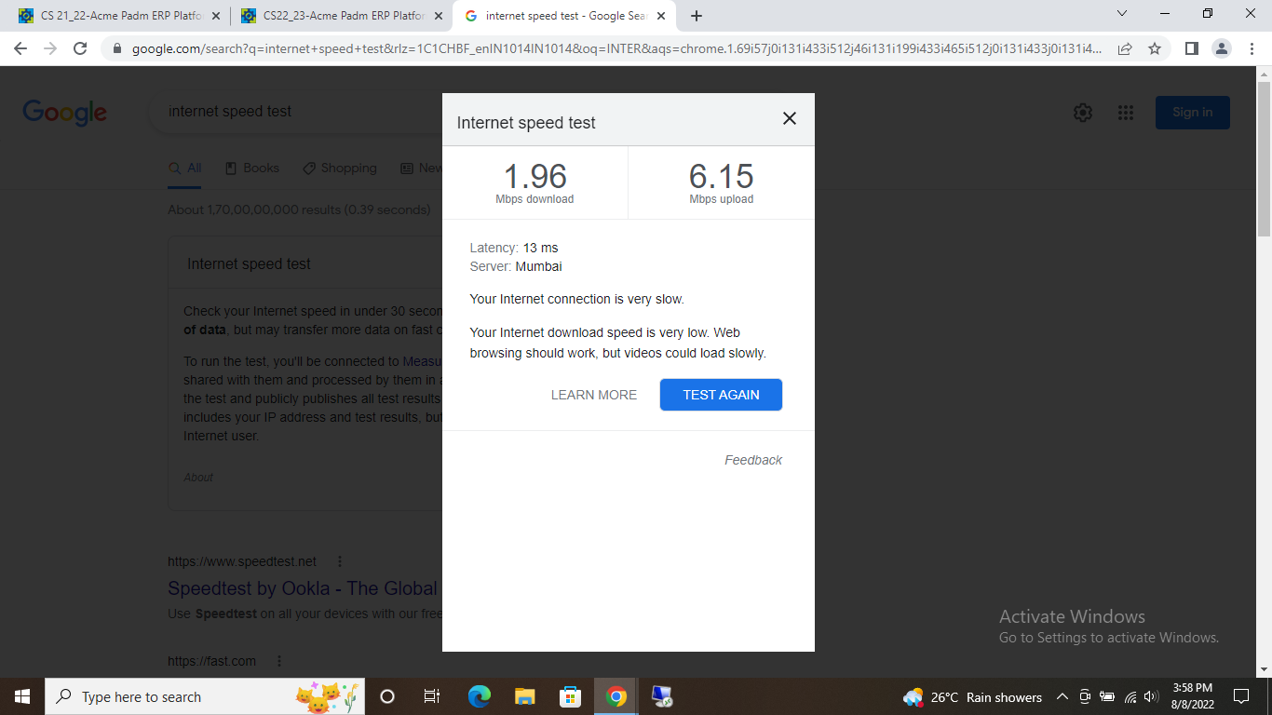The height and width of the screenshot is (715, 1272).
Task: Open options for speedtest.net result
Action: tap(340, 561)
